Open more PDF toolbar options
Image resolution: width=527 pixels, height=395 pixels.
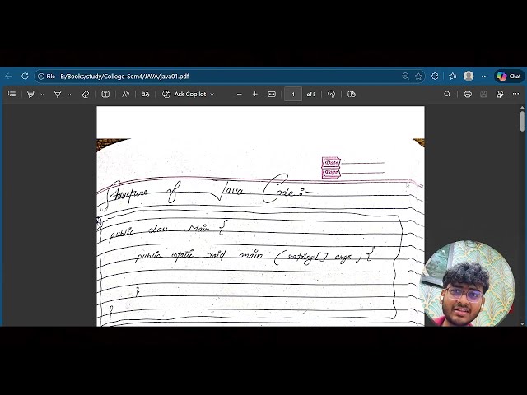point(516,94)
